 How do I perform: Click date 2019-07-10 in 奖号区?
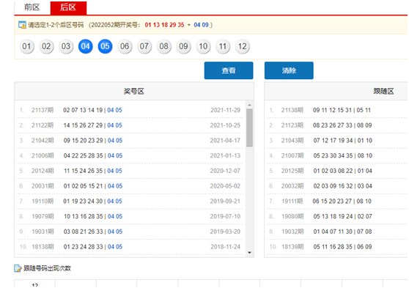pyautogui.click(x=225, y=216)
